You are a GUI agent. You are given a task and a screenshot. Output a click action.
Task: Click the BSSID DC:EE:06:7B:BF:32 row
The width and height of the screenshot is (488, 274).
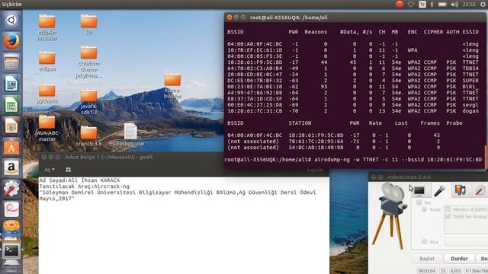coord(353,81)
